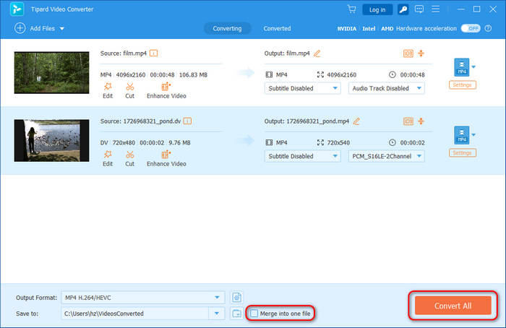
Task: Click the open folder icon beside Save to
Action: click(x=236, y=313)
